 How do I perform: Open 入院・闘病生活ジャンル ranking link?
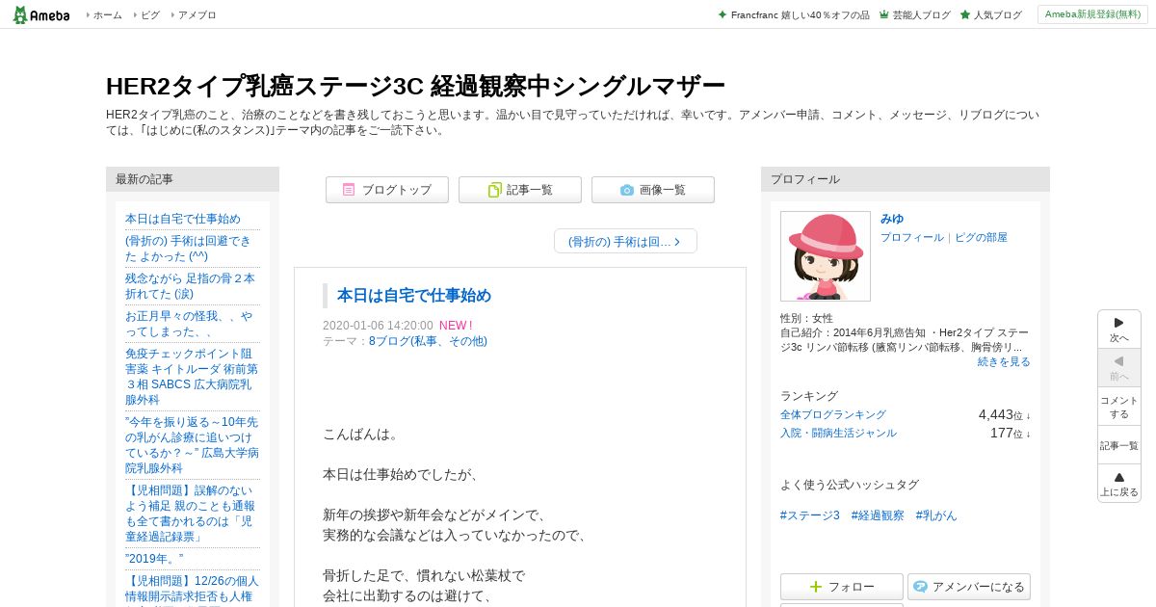tap(838, 433)
